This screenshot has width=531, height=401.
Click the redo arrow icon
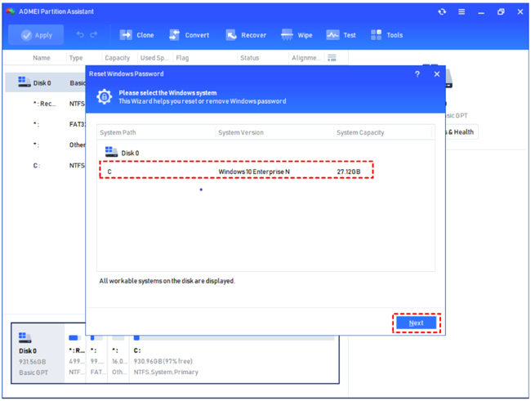94,34
